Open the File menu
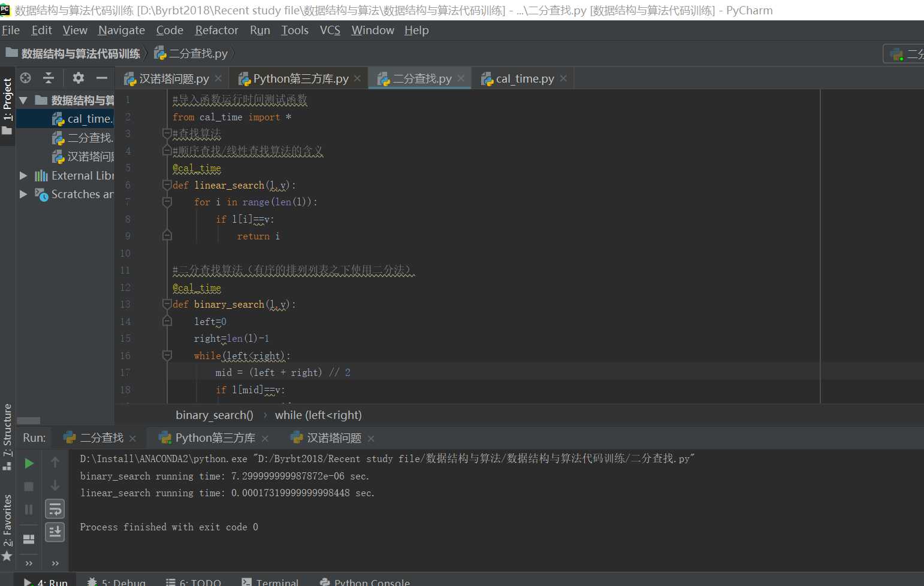This screenshot has height=586, width=924. point(11,30)
